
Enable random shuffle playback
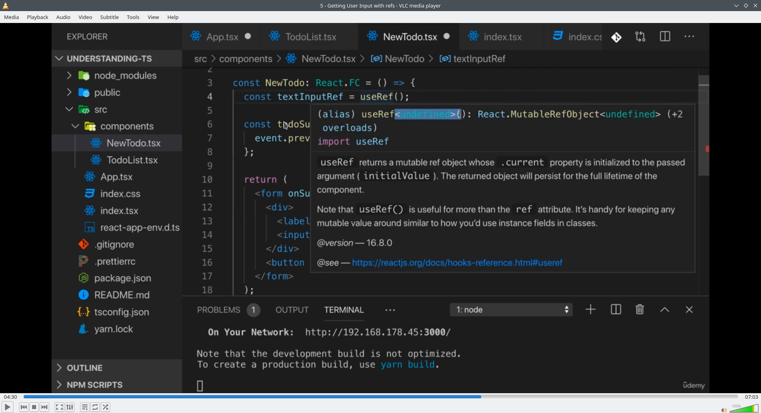pos(106,407)
